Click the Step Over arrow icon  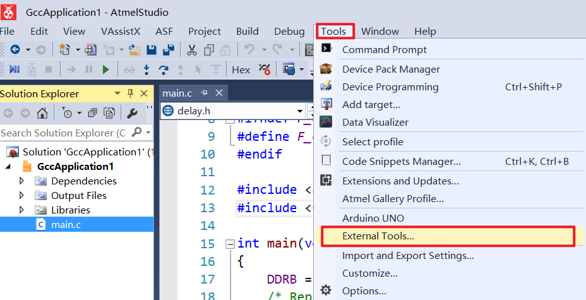tap(164, 69)
